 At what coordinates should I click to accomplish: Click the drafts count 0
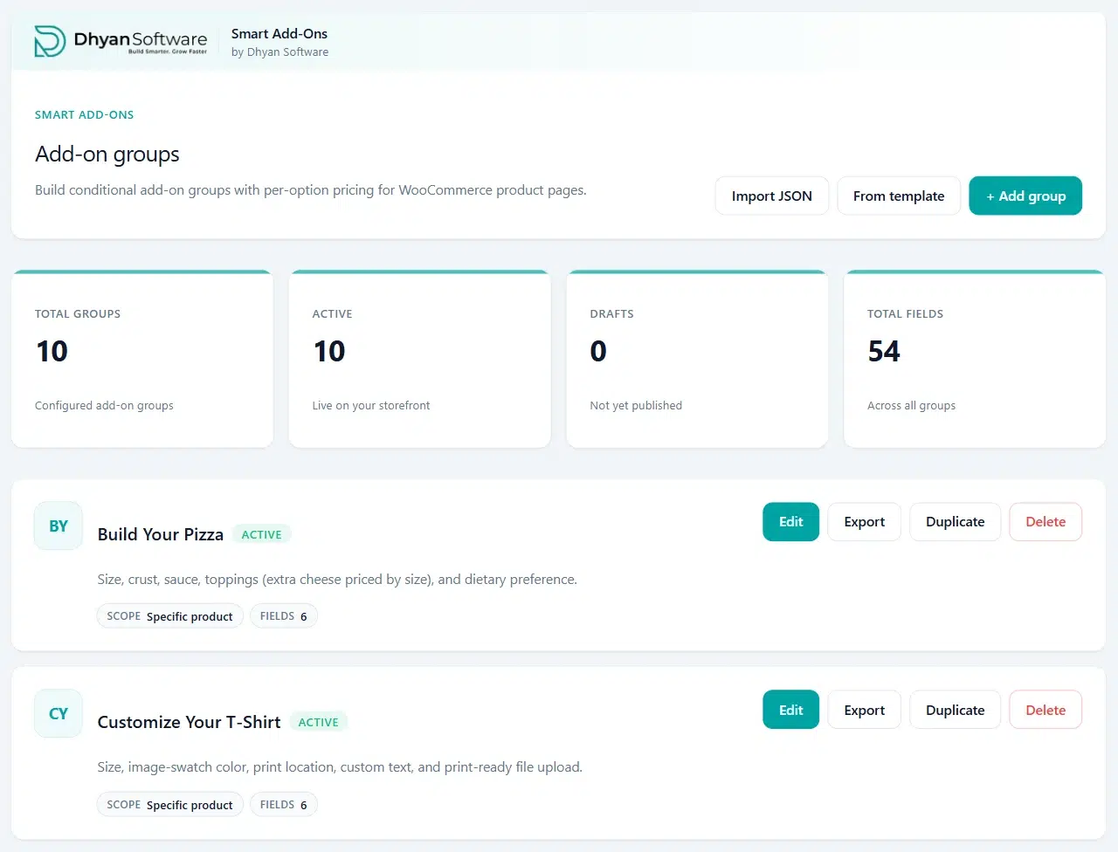click(598, 351)
